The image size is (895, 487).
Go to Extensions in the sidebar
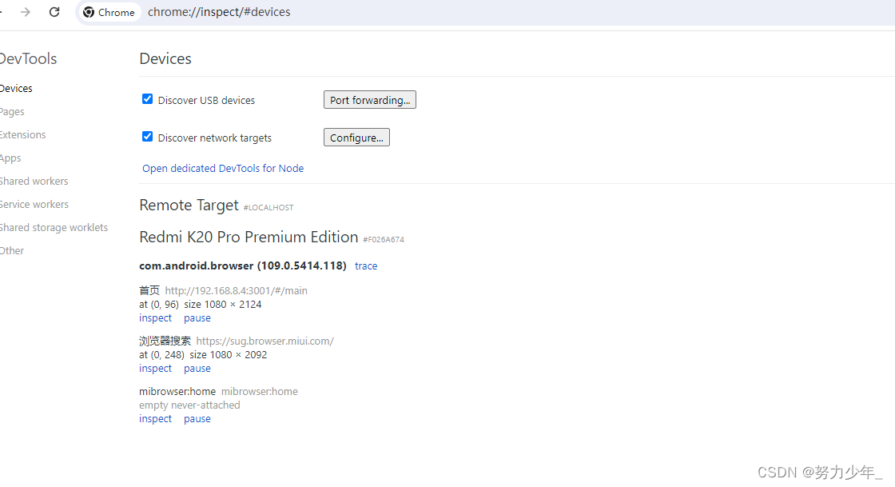pyautogui.click(x=23, y=134)
